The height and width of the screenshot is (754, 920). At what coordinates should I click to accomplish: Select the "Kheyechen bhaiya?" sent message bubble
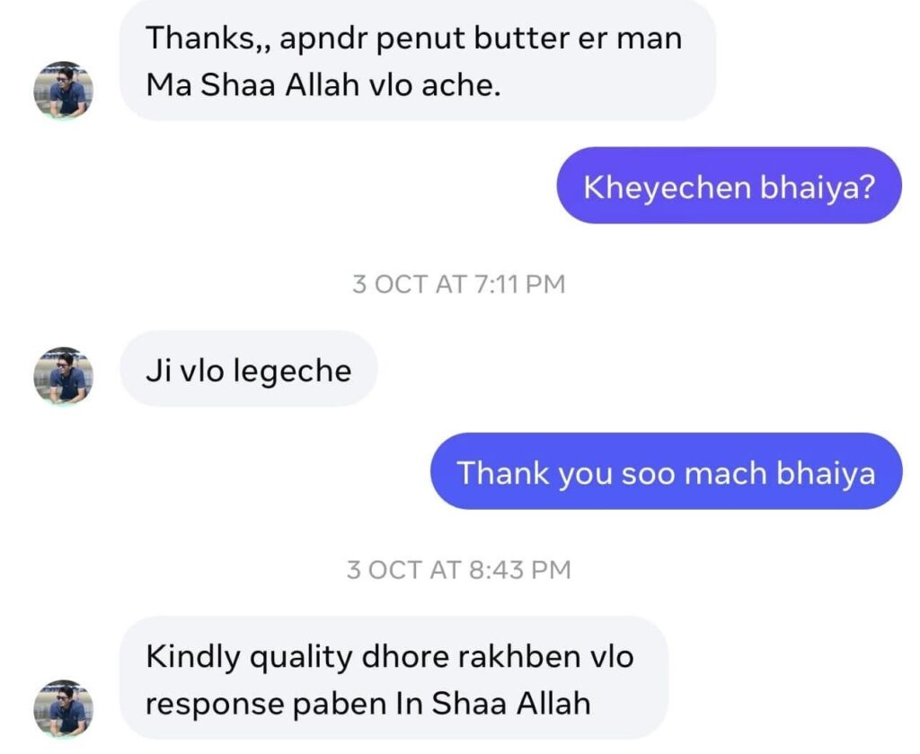point(728,186)
